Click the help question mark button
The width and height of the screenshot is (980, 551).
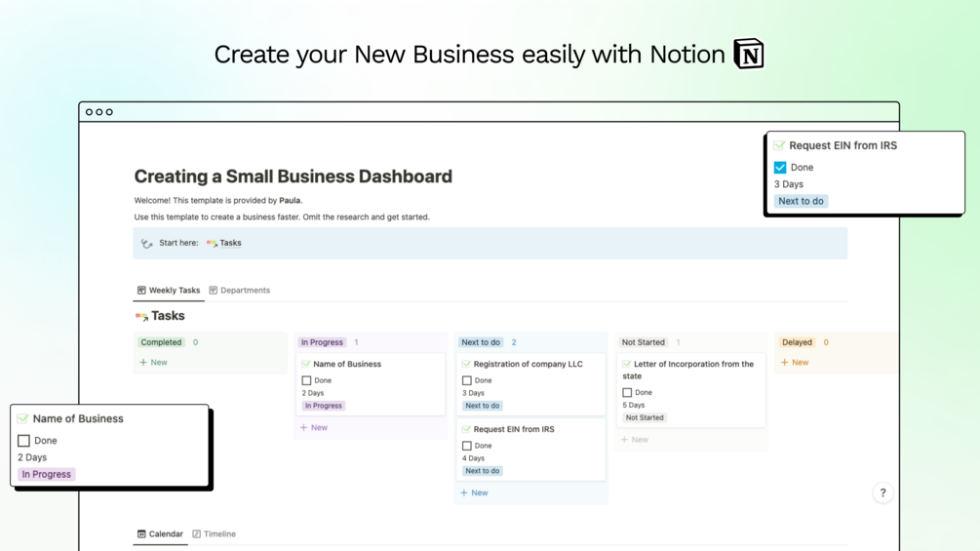[x=882, y=492]
